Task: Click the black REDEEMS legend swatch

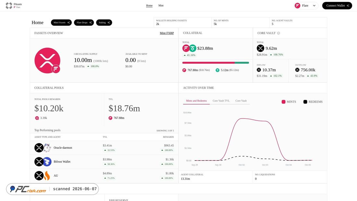Action: [x=305, y=102]
